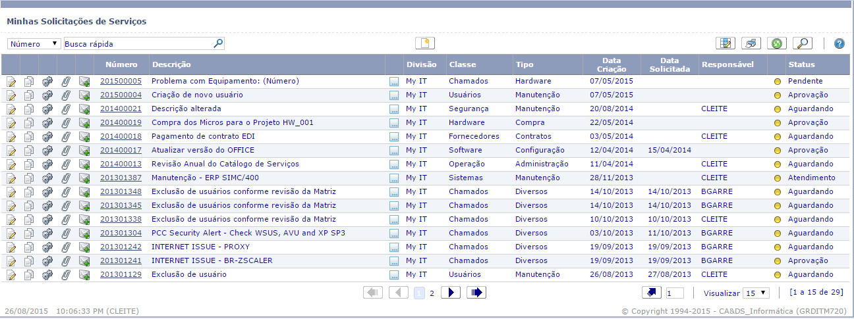854x319 pixels.
Task: Click the print list icon
Action: [x=751, y=43]
